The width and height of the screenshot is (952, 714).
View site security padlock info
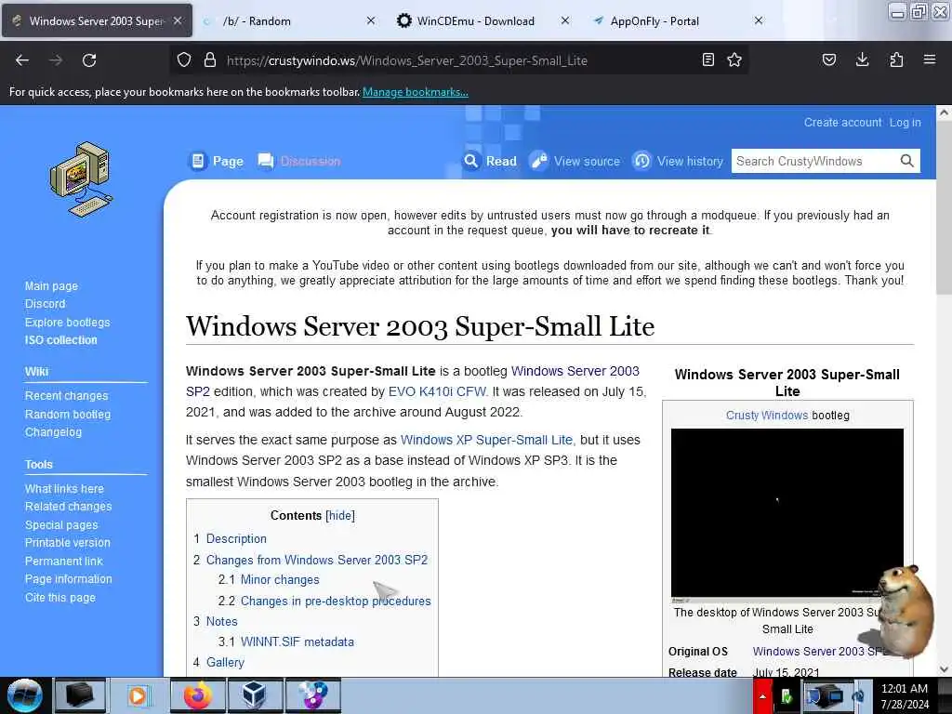point(210,60)
